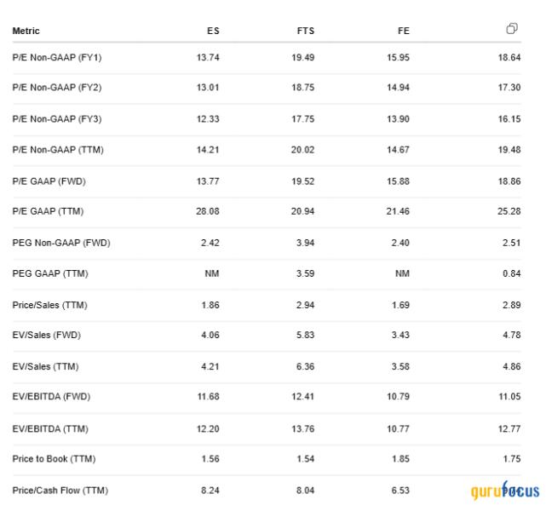Click FTS value 20.02 in the table

click(302, 150)
